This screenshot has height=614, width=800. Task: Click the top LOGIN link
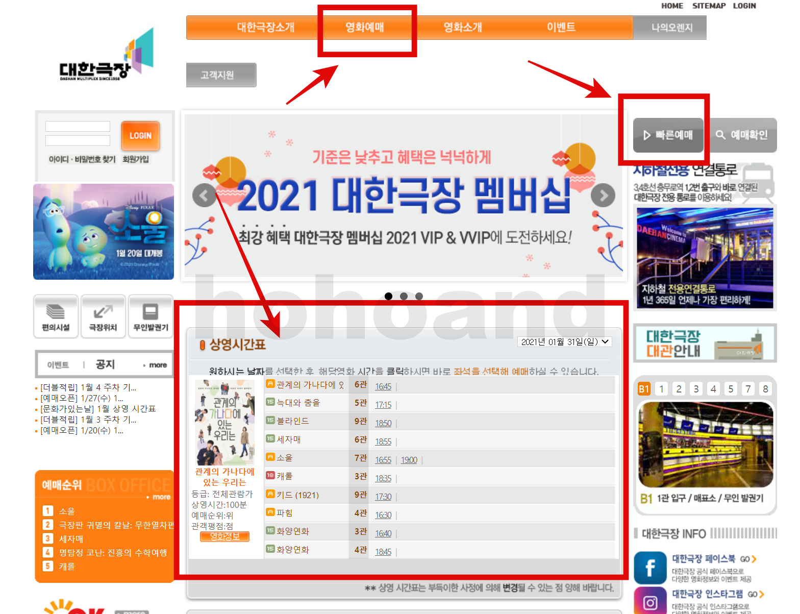pos(744,6)
